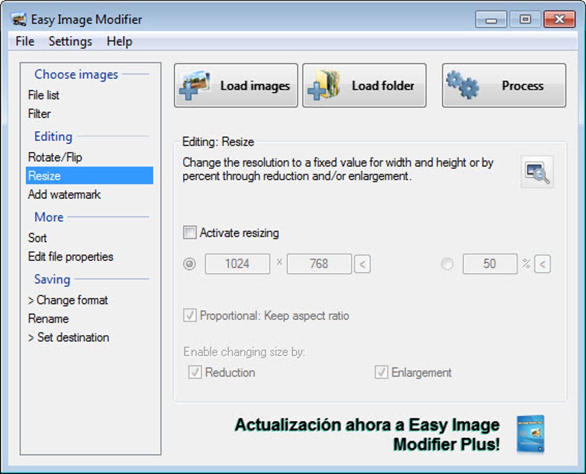Minimize the Easy Image Modifier window
Screen dimensions: 586x474
pyautogui.click(x=491, y=20)
